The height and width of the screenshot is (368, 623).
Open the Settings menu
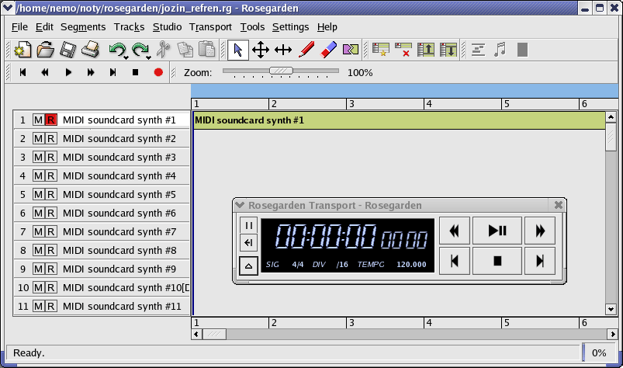[290, 26]
